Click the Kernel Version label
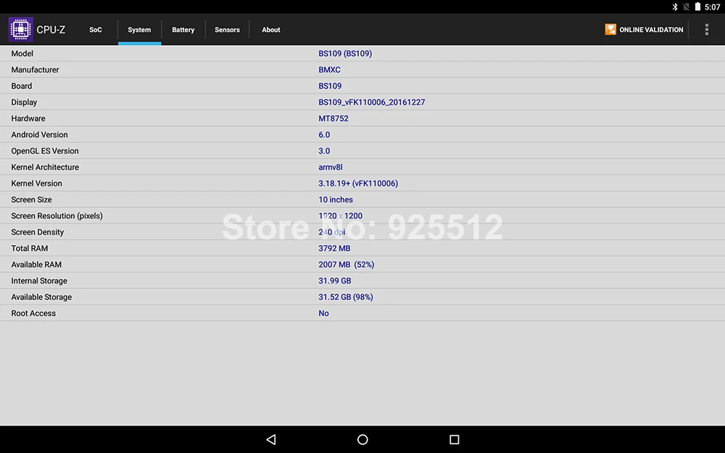Screen dimensions: 725x453 coord(36,183)
